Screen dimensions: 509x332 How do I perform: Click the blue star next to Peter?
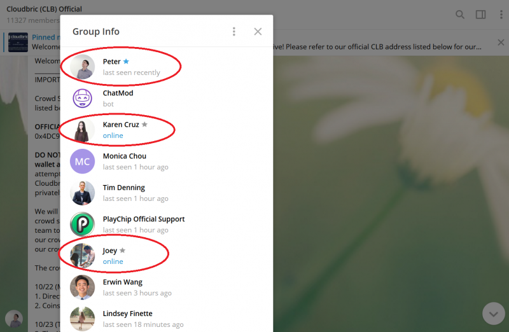tap(126, 61)
